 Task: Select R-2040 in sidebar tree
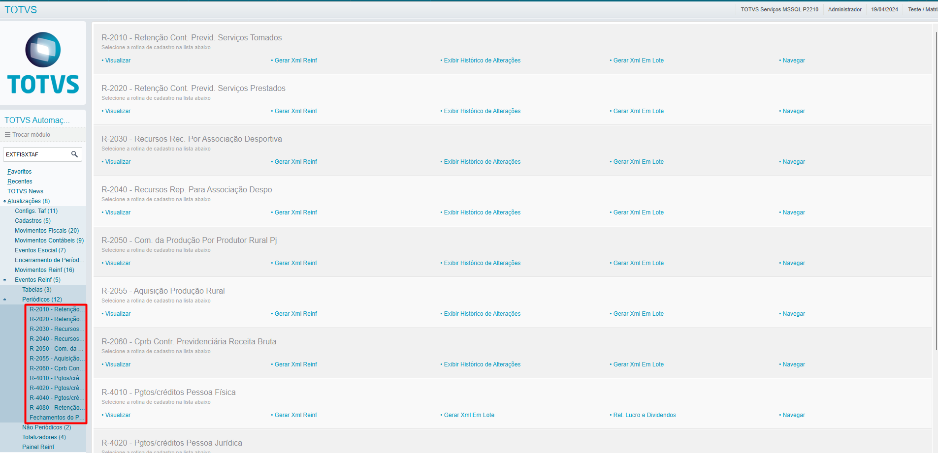[57, 339]
